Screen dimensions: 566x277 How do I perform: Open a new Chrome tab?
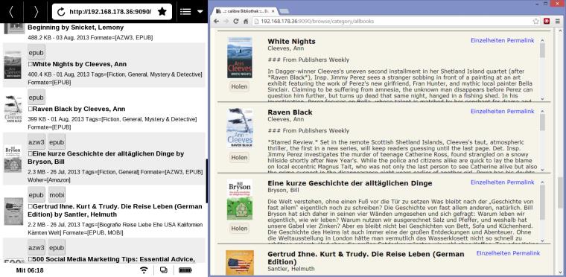click(284, 11)
